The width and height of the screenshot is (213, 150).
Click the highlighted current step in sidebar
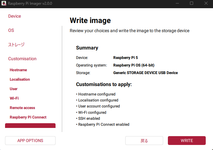pos(30,126)
